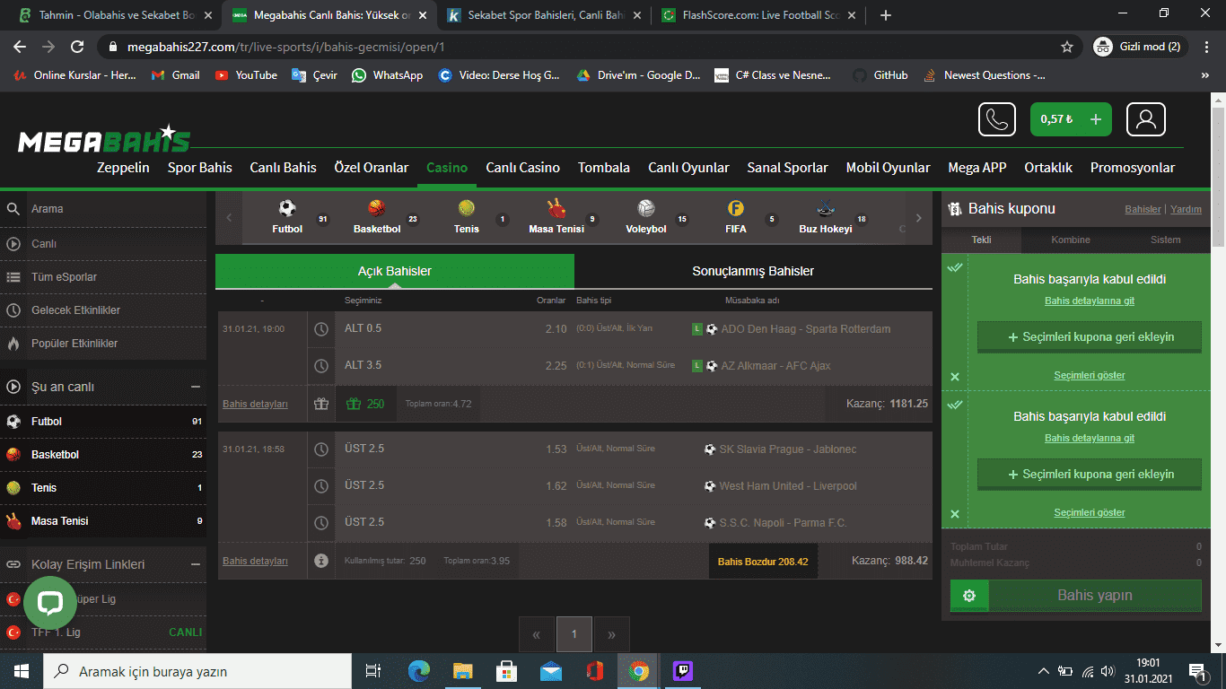Select the Tekli bet slip tab

pos(981,240)
